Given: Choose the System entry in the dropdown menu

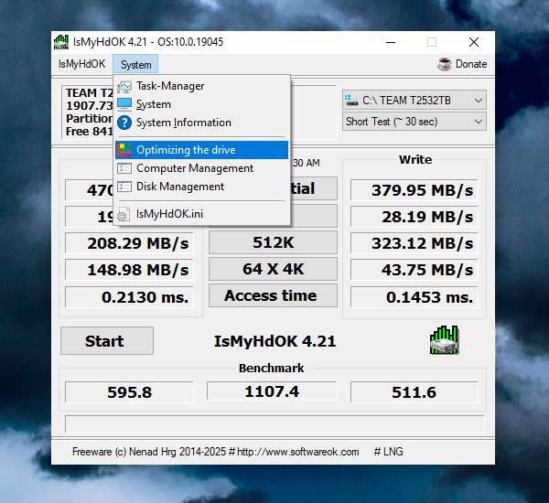Looking at the screenshot, I should click(201, 104).
